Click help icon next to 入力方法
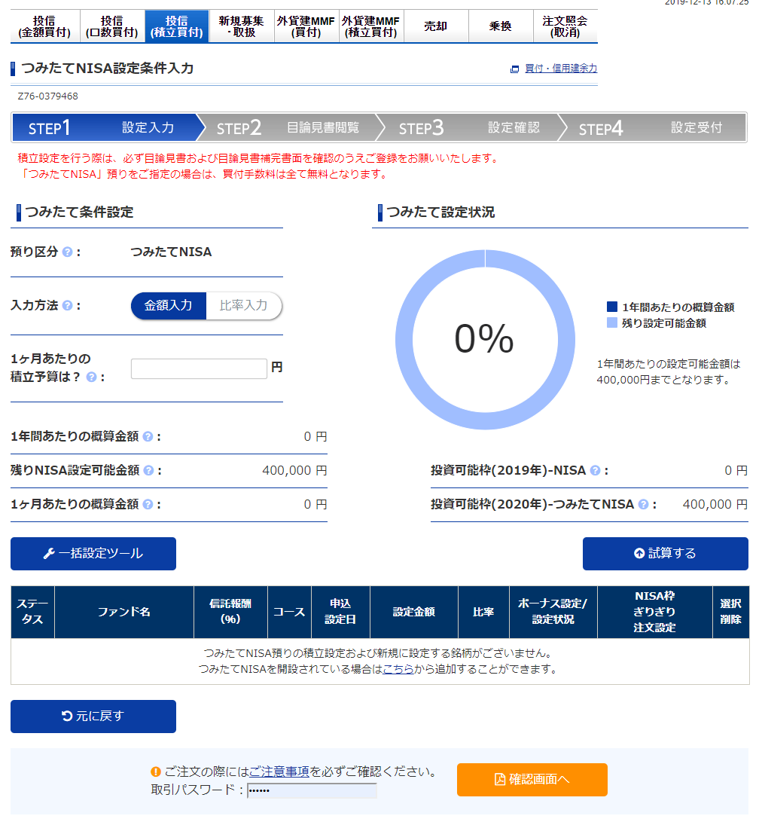 pos(67,306)
